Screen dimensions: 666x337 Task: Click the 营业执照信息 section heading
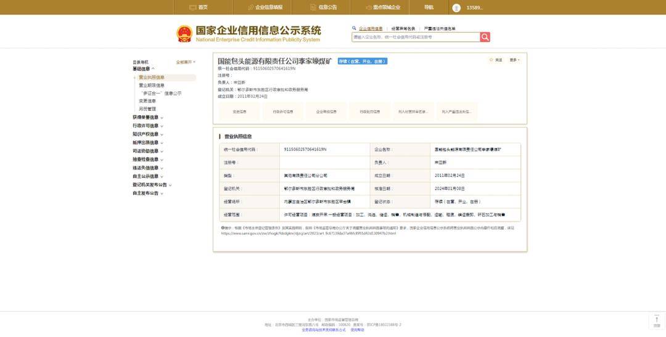click(x=238, y=137)
